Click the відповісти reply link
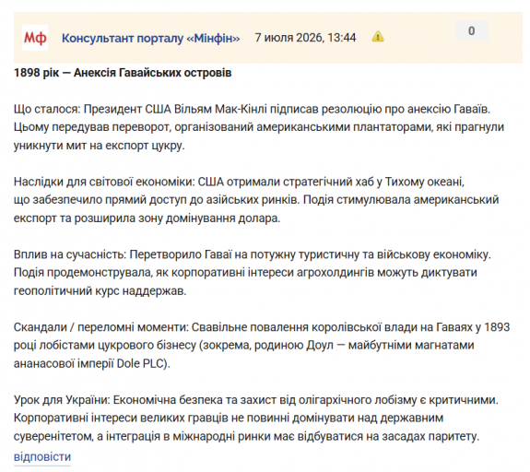The image size is (530, 472). point(42,456)
